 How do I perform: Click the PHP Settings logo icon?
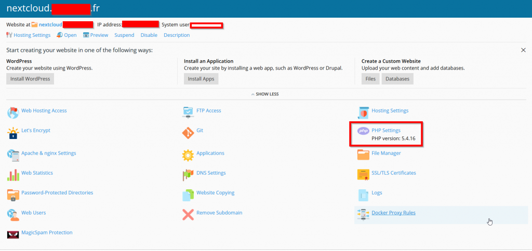(x=363, y=131)
